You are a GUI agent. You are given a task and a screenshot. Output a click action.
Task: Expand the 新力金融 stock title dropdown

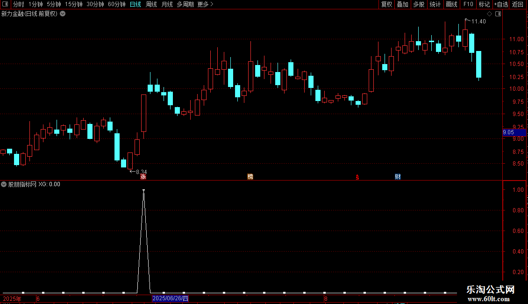(63, 14)
